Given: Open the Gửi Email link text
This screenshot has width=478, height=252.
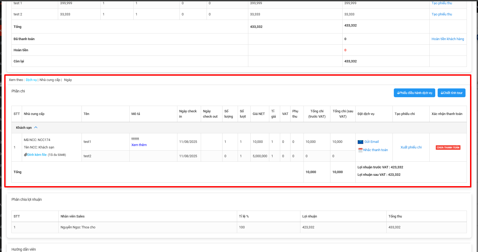Looking at the screenshot, I should (372, 142).
